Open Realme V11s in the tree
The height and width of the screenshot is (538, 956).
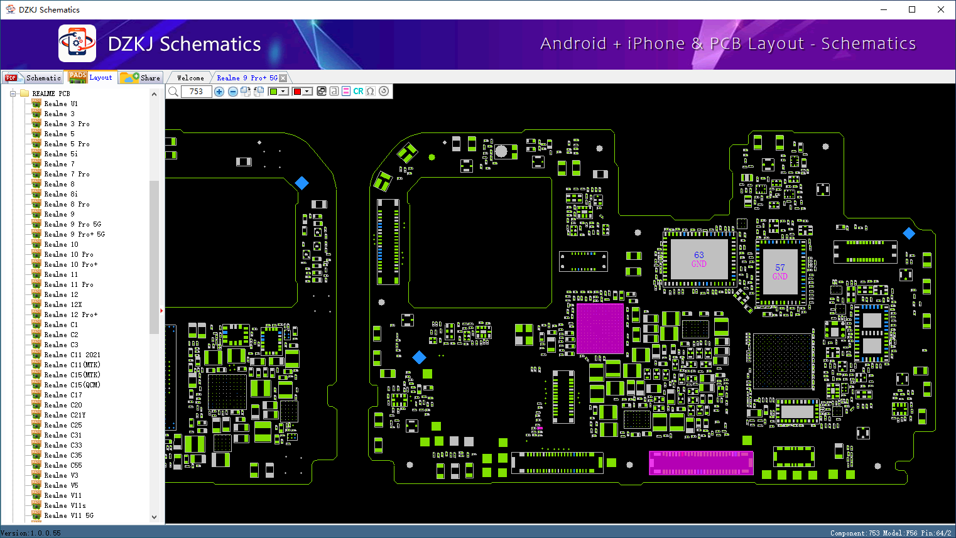point(65,505)
